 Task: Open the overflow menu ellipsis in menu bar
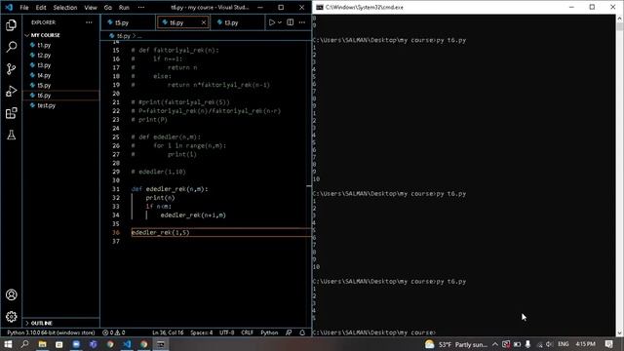141,8
